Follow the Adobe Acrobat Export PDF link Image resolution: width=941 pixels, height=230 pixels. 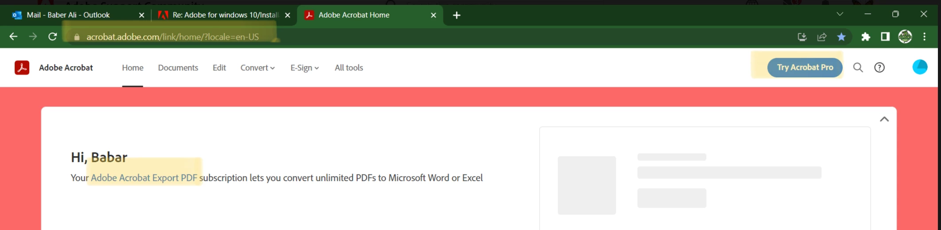144,178
